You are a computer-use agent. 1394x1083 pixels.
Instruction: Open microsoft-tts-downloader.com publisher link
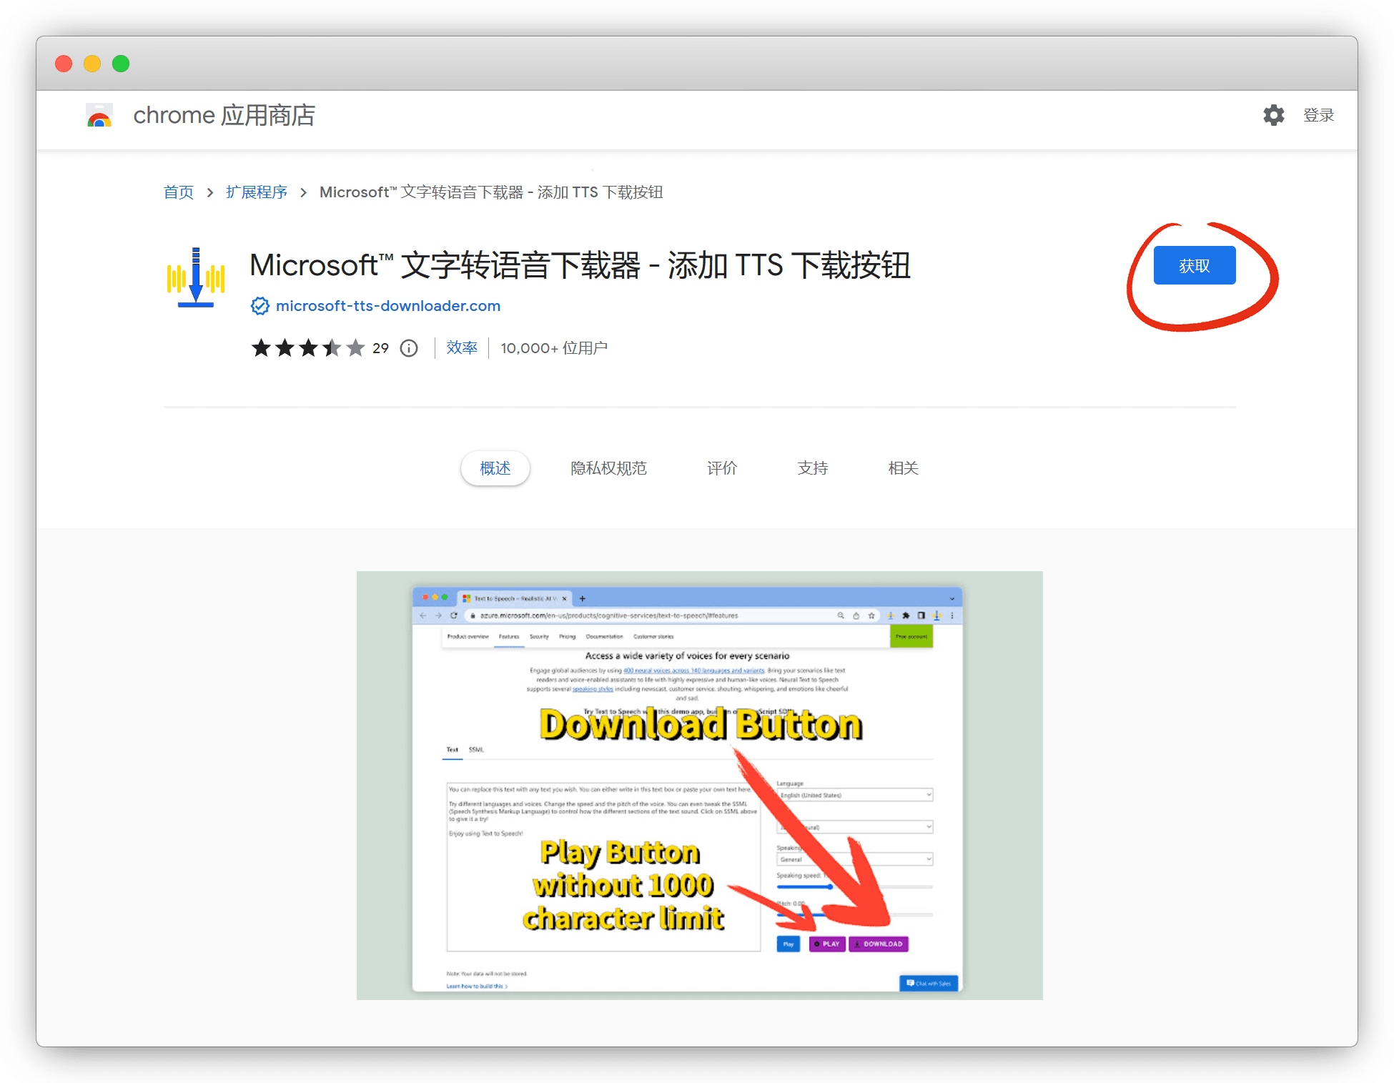387,306
